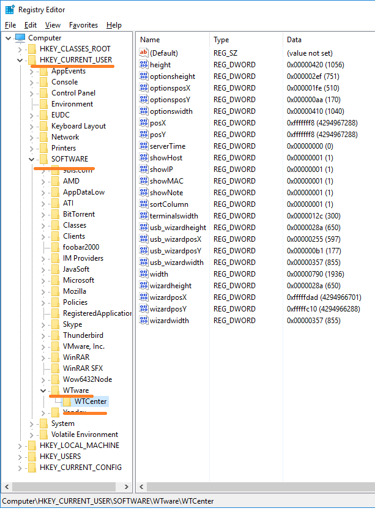The height and width of the screenshot is (511, 375).
Task: Collapse the HKEY_CURRENT_USER branch
Action: tap(20, 60)
